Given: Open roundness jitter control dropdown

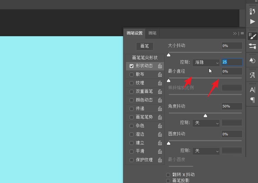Looking at the screenshot, I should [x=206, y=151].
